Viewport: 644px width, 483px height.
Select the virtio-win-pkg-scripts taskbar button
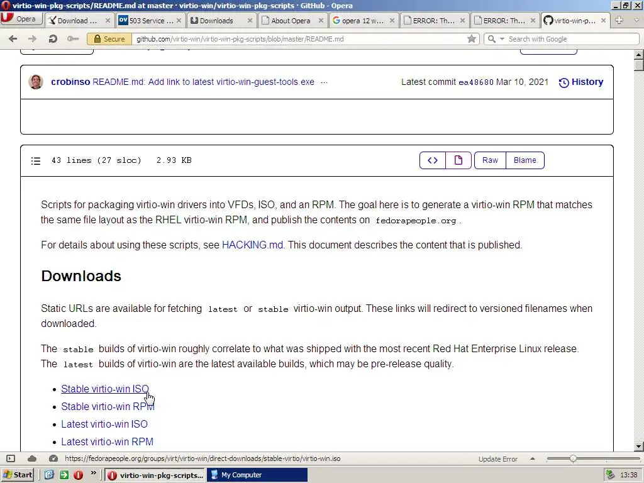point(155,475)
